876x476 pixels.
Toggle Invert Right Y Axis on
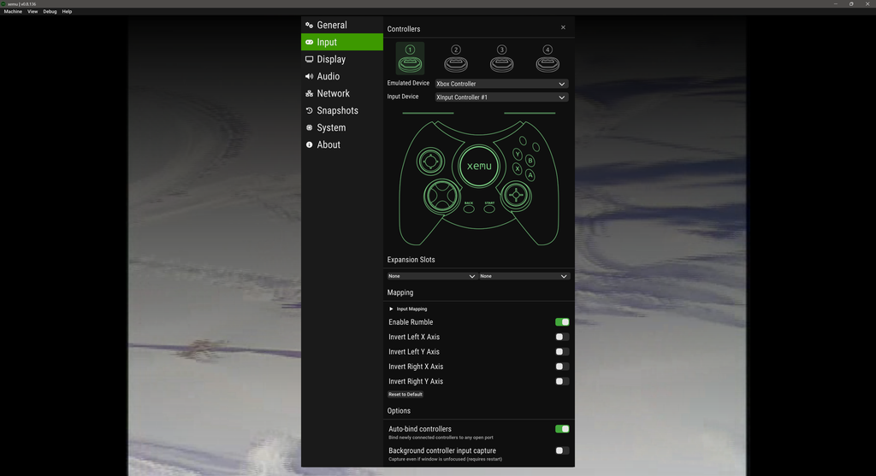coord(562,381)
